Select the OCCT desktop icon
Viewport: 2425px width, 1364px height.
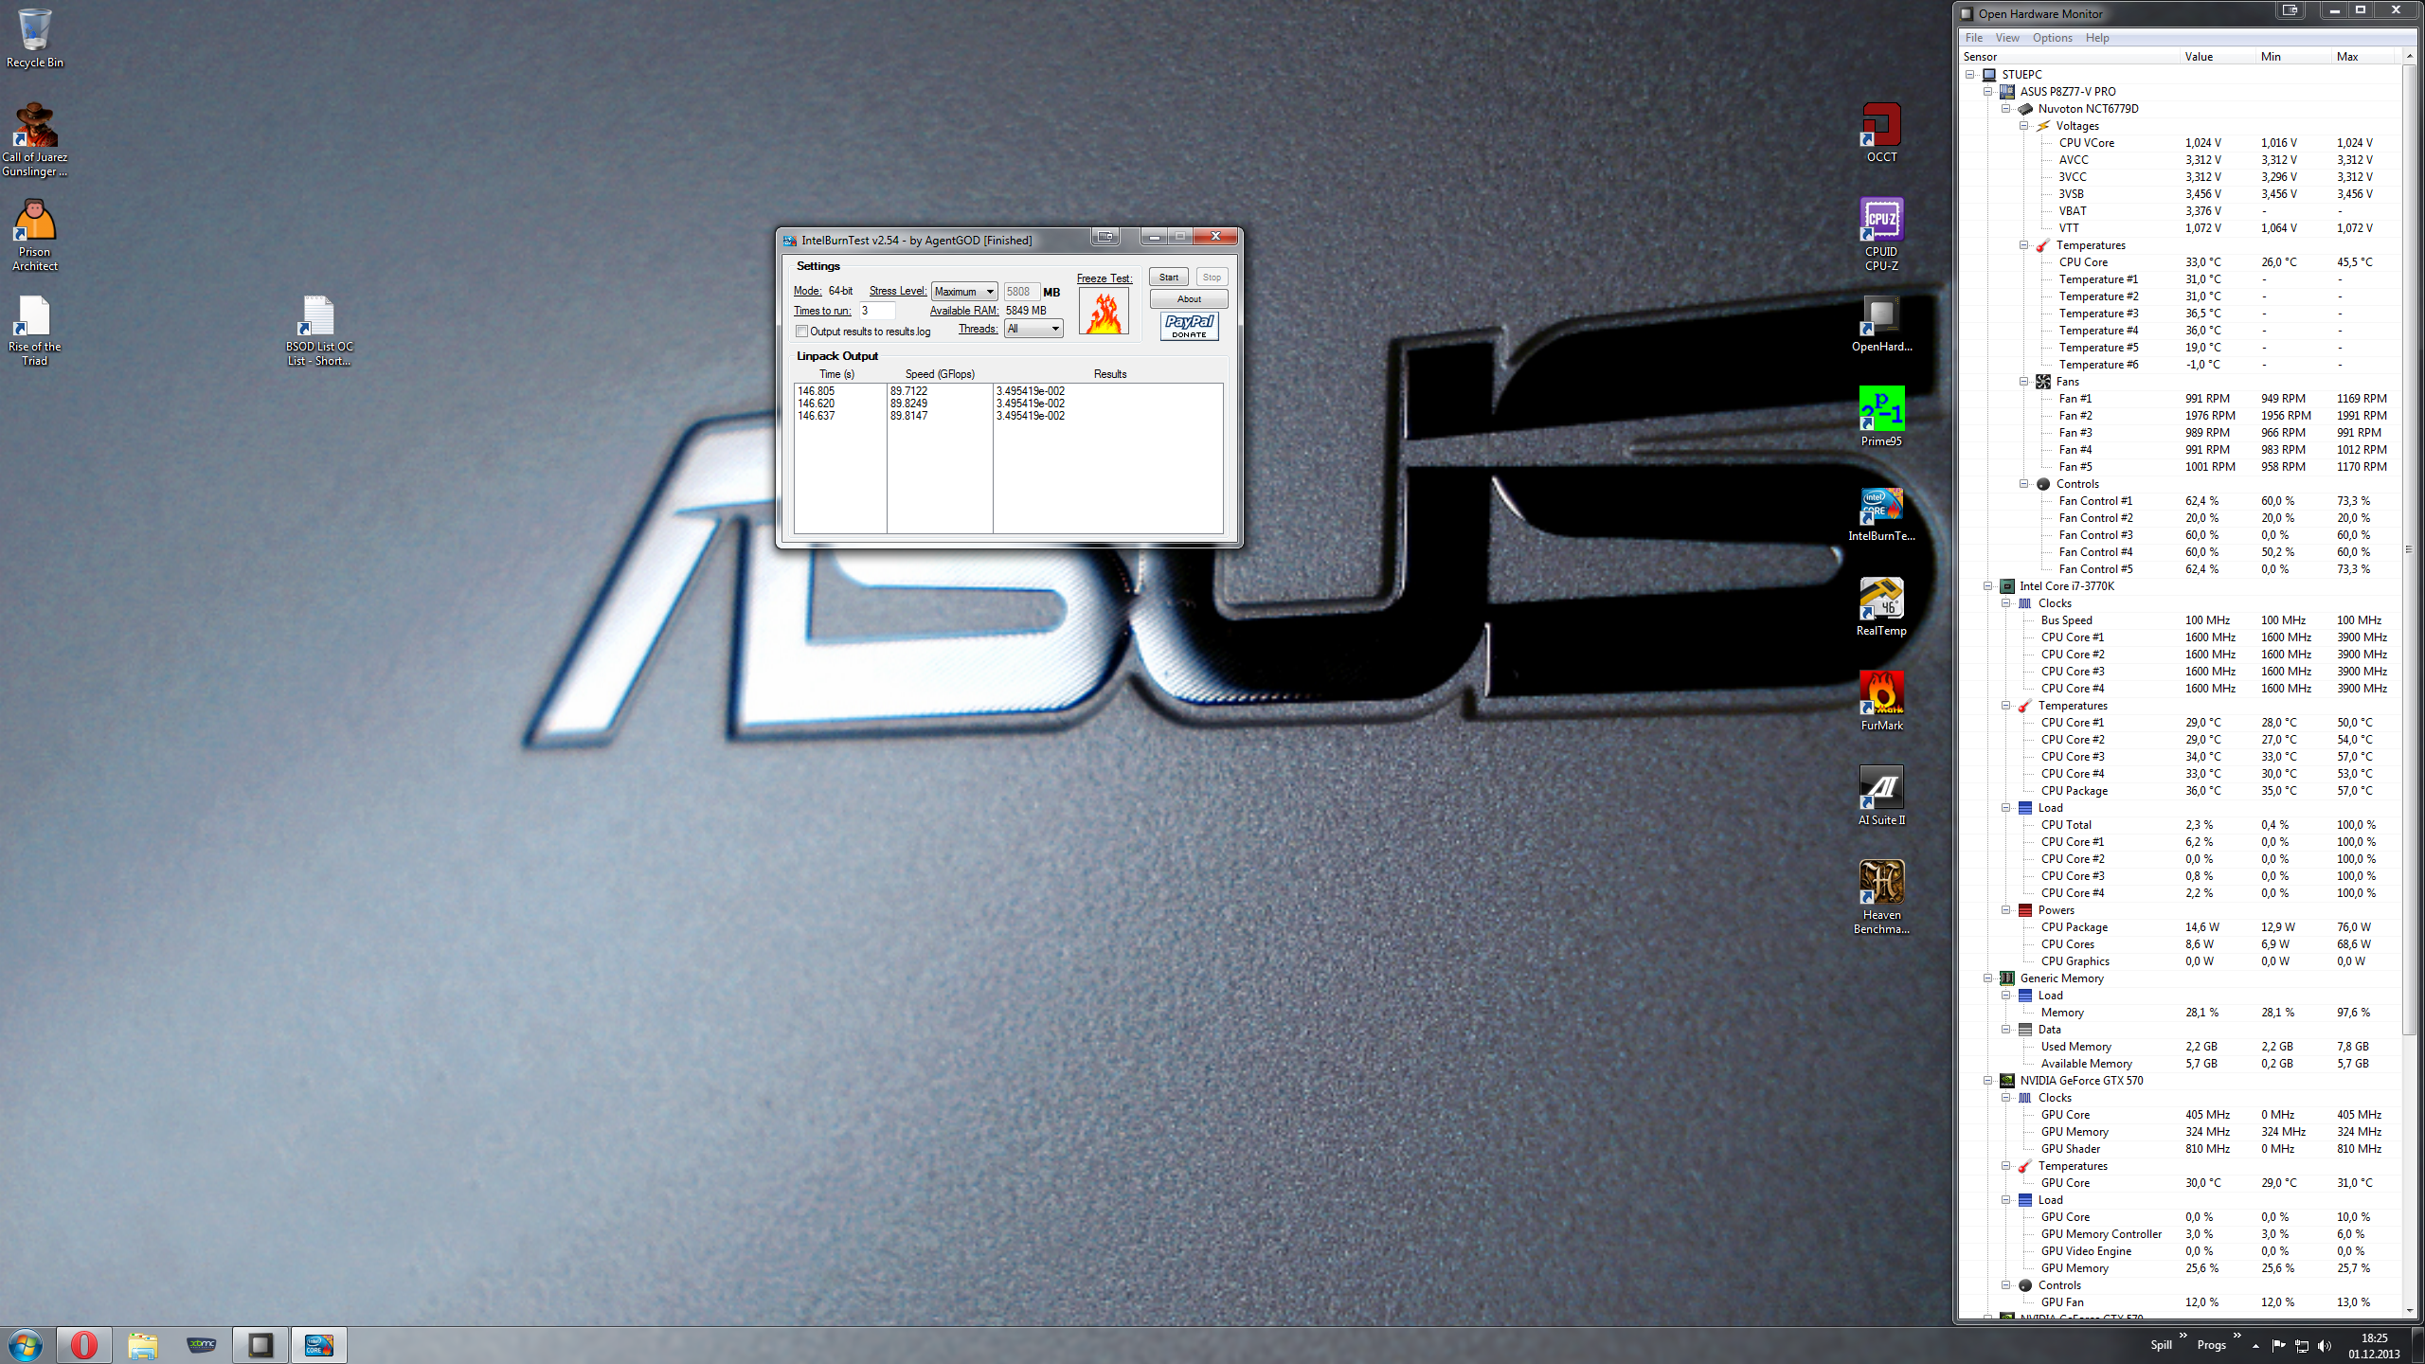tap(1881, 133)
